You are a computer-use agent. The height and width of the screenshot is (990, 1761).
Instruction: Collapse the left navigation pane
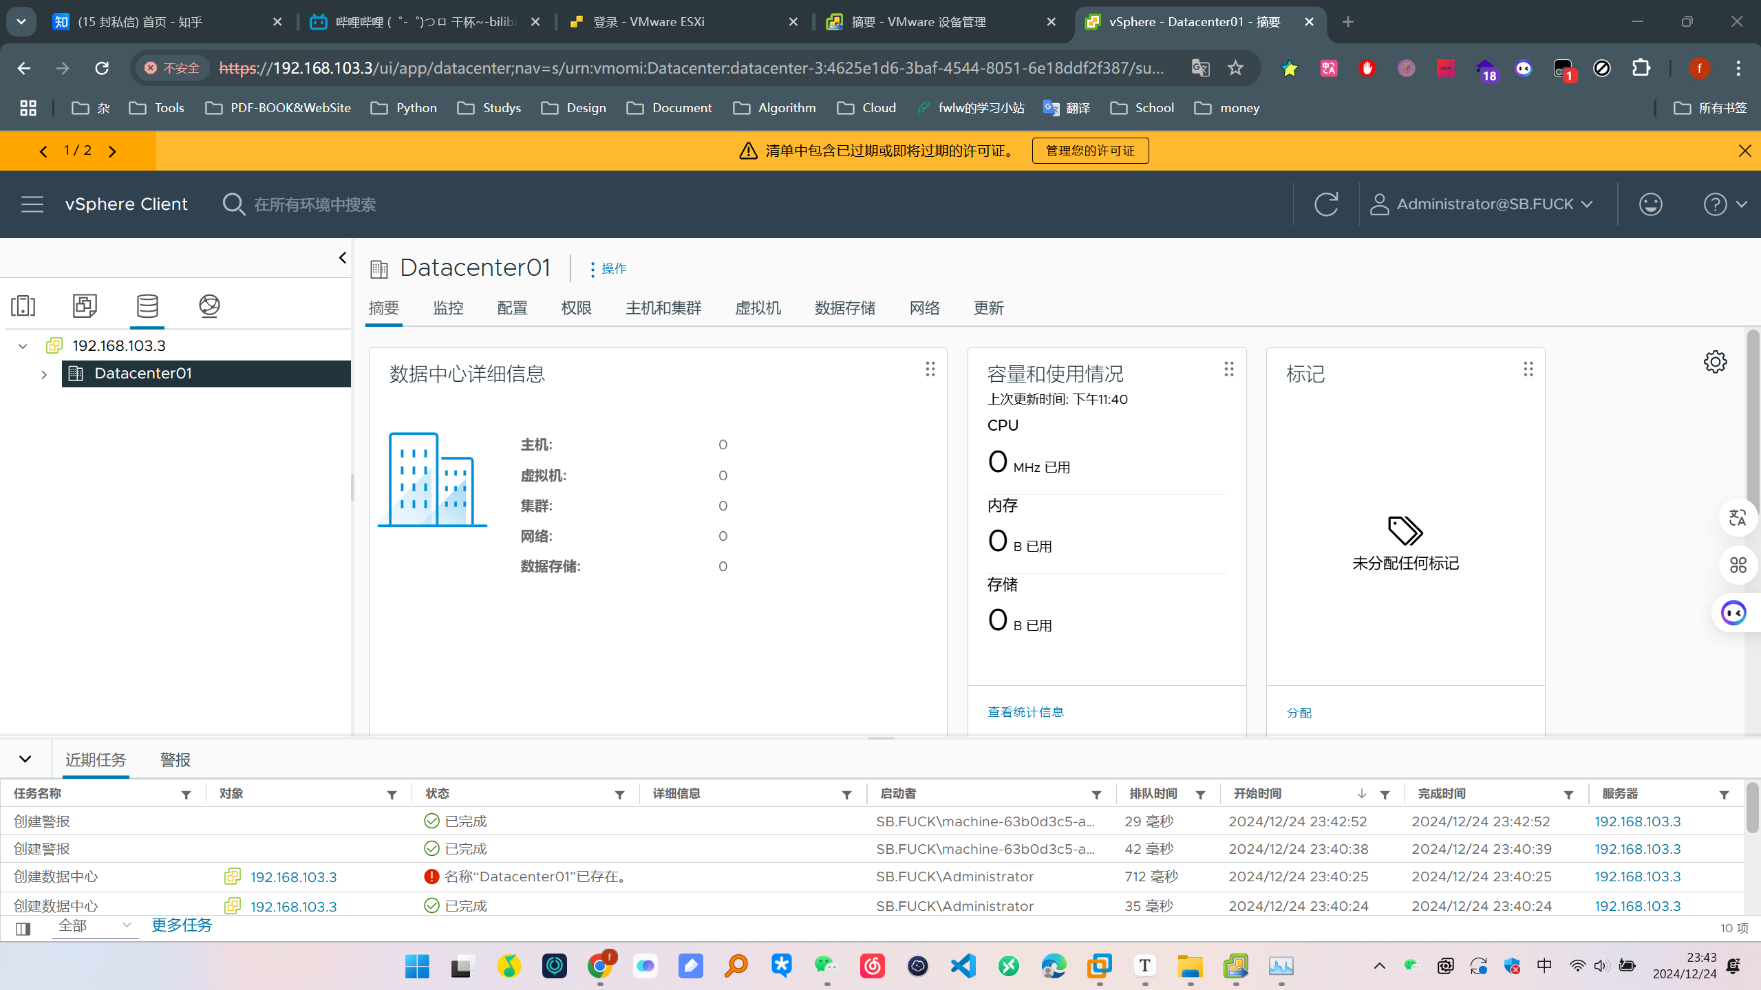[342, 258]
